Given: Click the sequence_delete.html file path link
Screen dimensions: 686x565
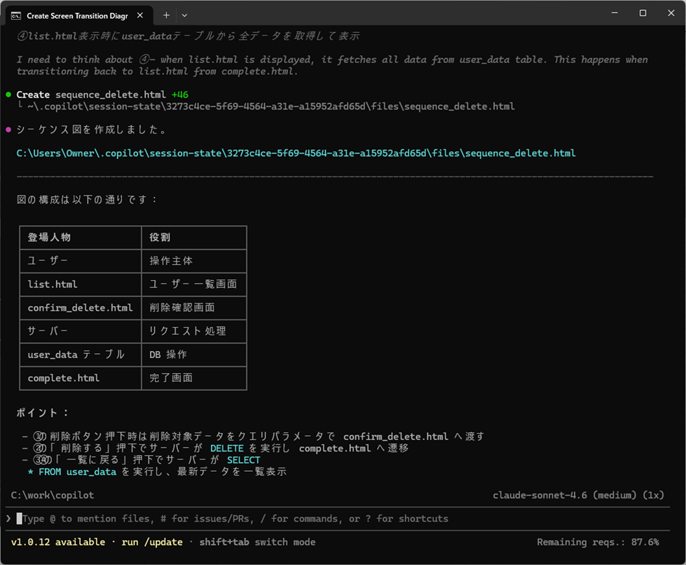Looking at the screenshot, I should coord(296,153).
